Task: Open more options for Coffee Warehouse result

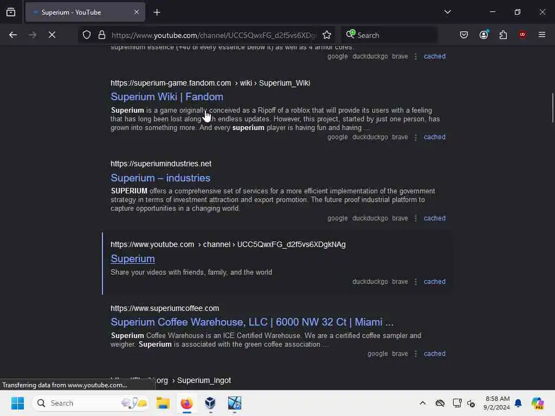Action: tap(416, 354)
